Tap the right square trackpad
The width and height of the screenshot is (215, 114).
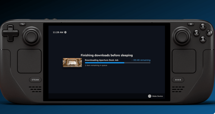(184, 61)
